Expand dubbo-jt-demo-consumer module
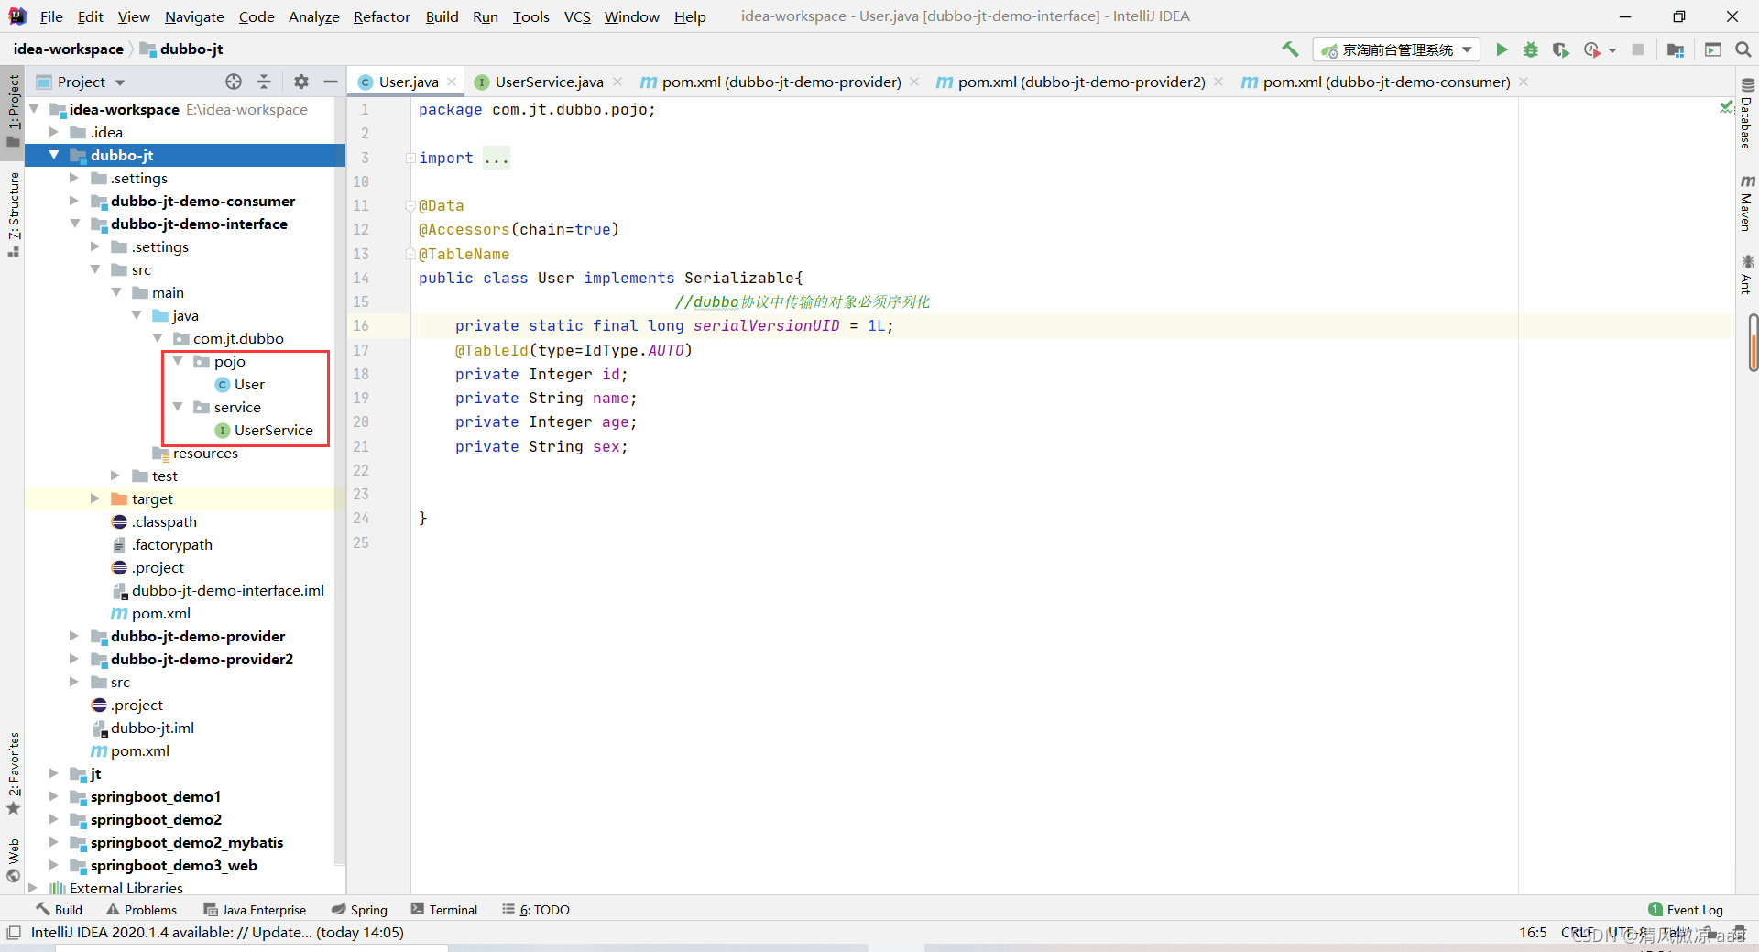Screen dimensions: 1759x952 click(74, 201)
